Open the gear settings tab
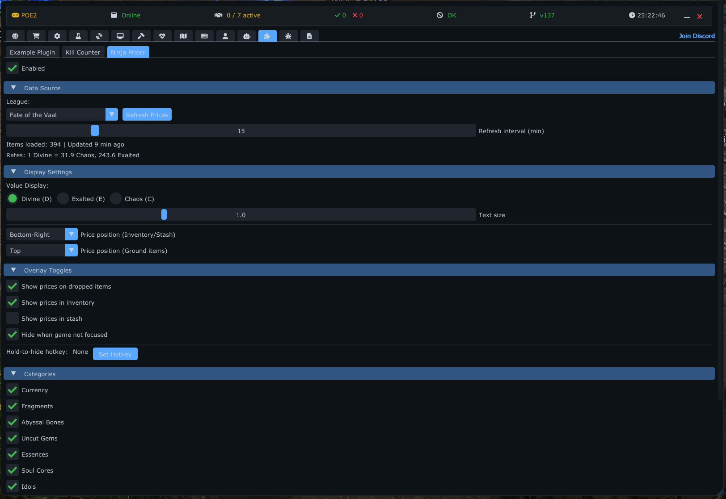 (x=57, y=36)
